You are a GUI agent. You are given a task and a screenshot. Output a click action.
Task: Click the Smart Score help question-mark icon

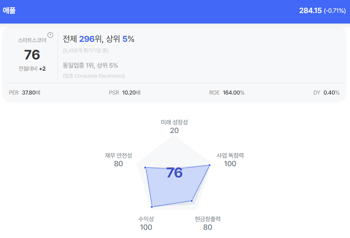point(50,35)
